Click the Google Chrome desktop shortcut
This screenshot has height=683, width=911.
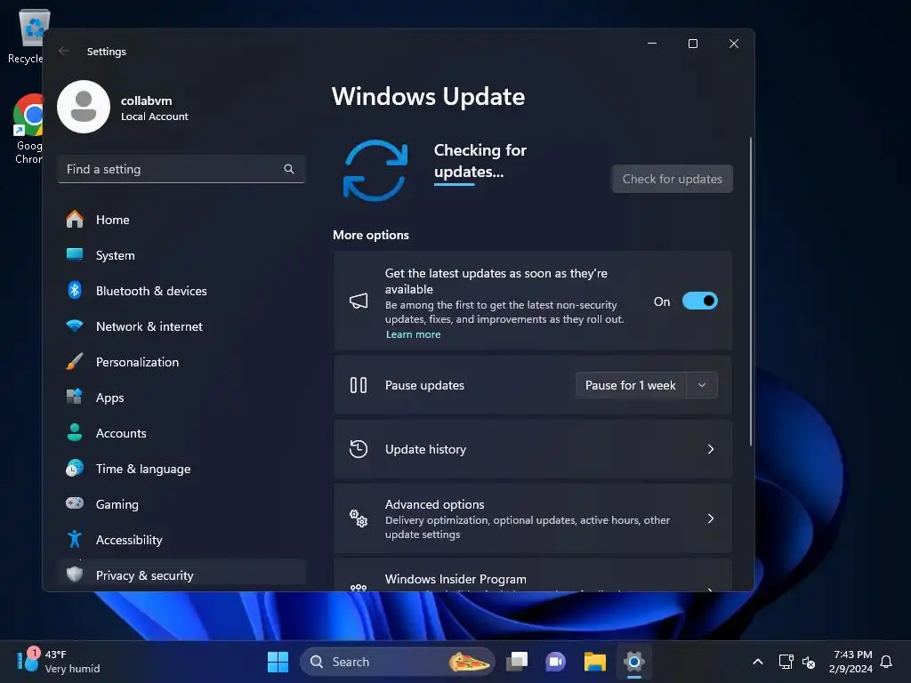28,129
